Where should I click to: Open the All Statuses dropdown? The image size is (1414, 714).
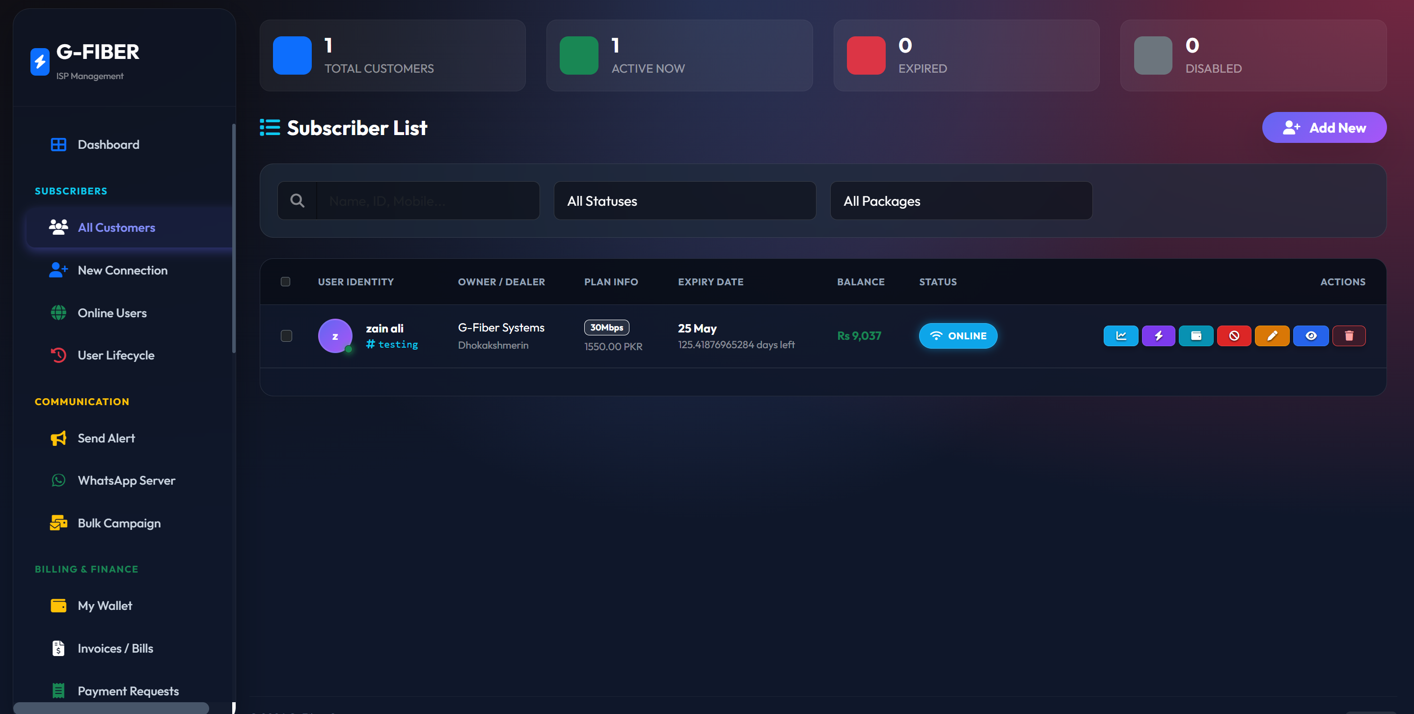coord(684,201)
